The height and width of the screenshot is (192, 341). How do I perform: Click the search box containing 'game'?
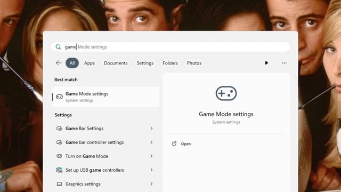(x=170, y=47)
